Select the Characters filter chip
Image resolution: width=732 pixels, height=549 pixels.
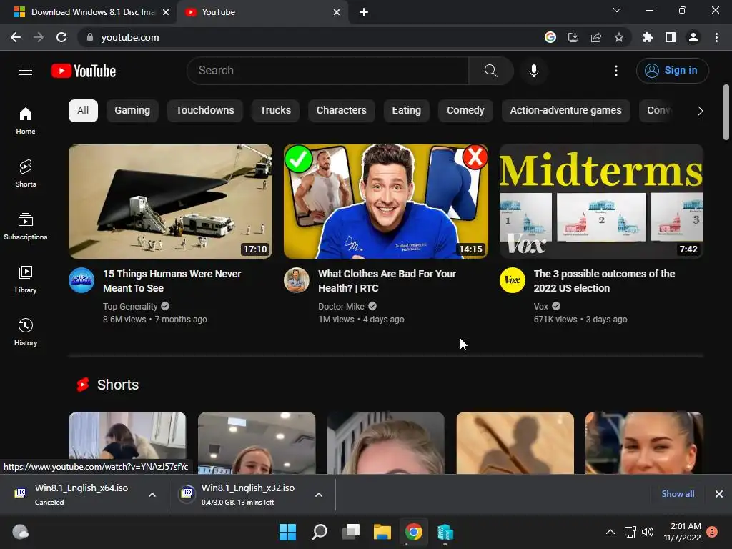point(341,111)
